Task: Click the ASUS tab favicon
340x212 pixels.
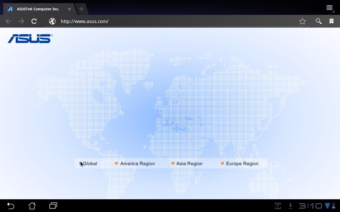Action: pyautogui.click(x=10, y=9)
